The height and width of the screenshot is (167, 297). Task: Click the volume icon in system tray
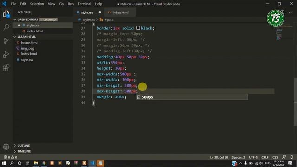click(x=261, y=163)
